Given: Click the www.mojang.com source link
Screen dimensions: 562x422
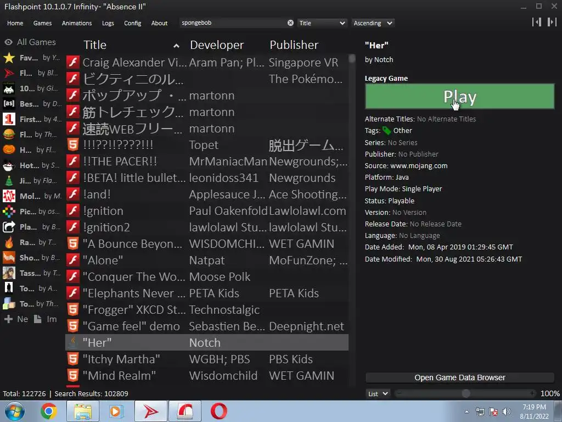Looking at the screenshot, I should [x=419, y=166].
